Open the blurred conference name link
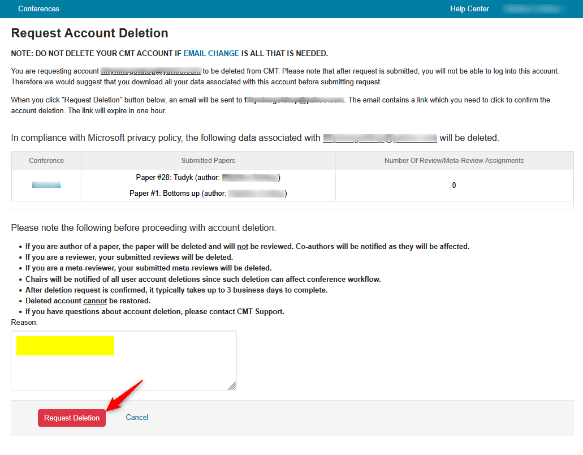583x455 pixels. (46, 185)
